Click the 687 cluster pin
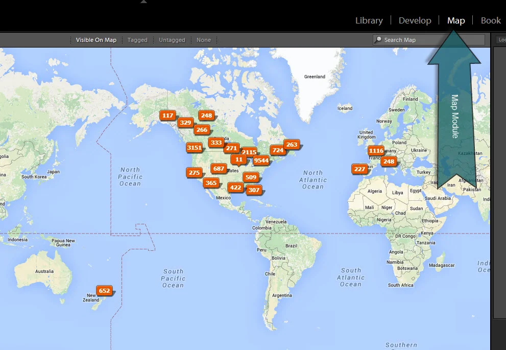Screen dimensions: 506x350 click(x=219, y=169)
